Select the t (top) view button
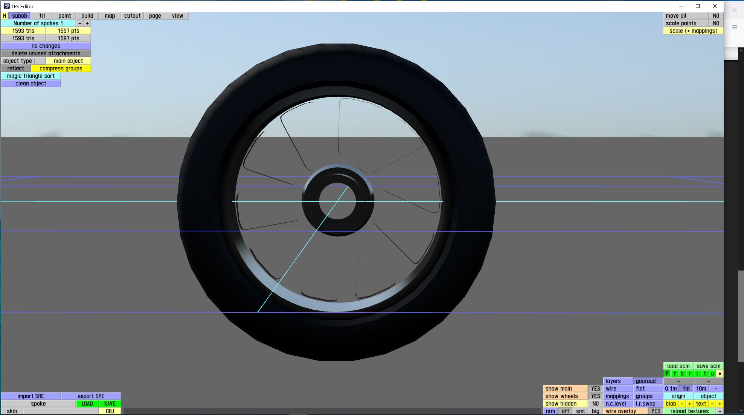Image resolution: width=744 pixels, height=415 pixels. click(x=704, y=374)
